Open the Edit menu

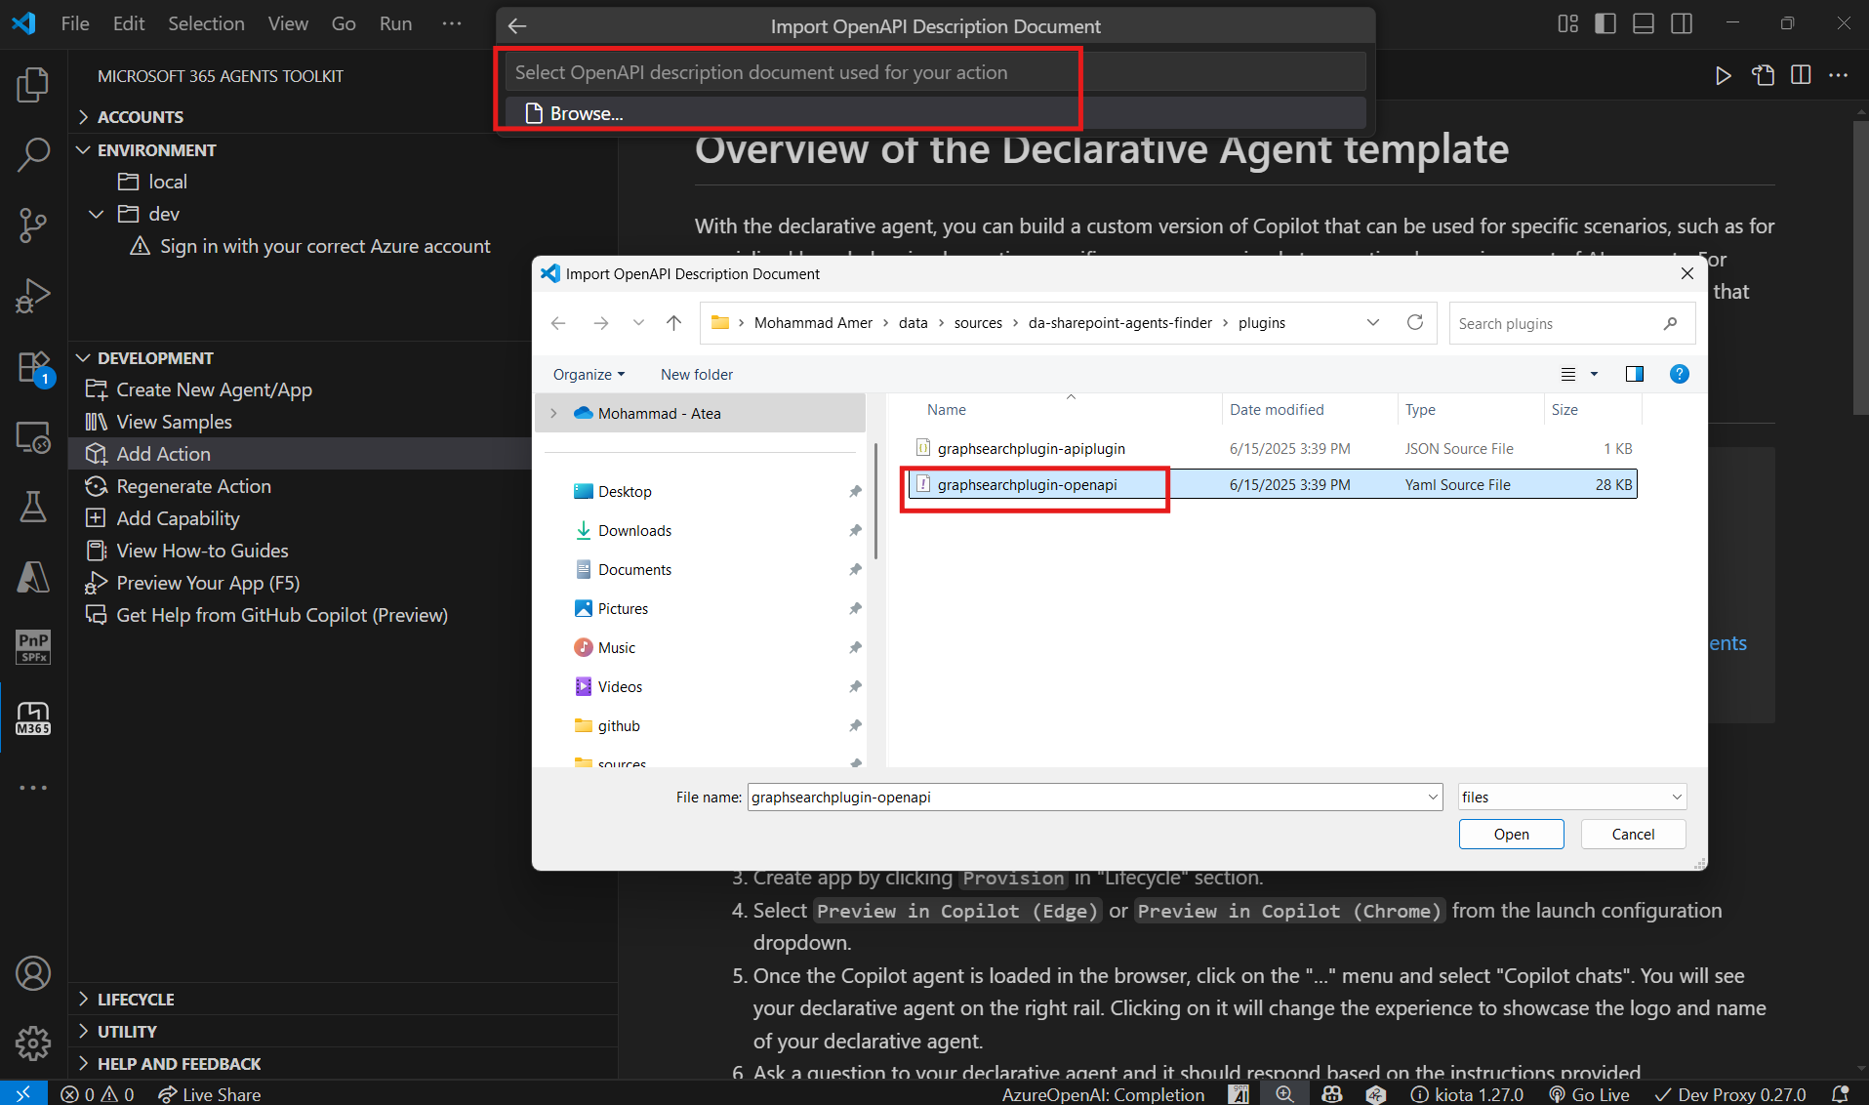(129, 23)
